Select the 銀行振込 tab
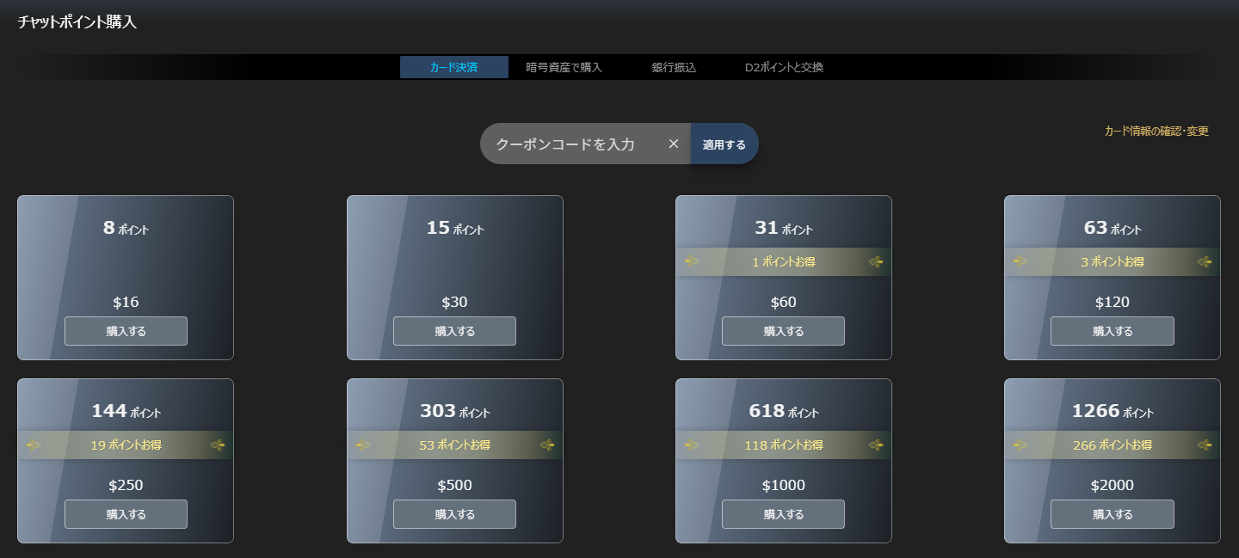The width and height of the screenshot is (1239, 558). (x=674, y=67)
